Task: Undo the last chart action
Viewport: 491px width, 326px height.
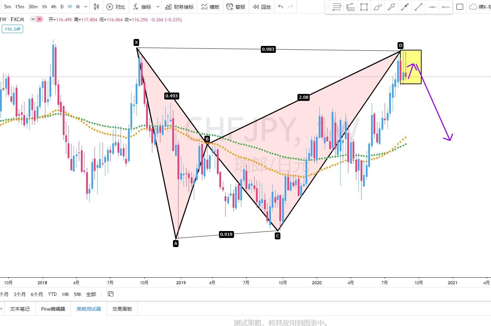Action: coord(281,7)
